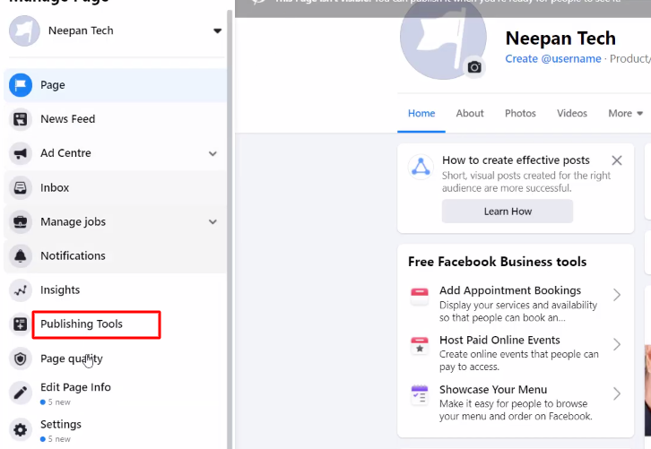The height and width of the screenshot is (449, 651).
Task: Click the How to create effective posts heading
Action: [516, 160]
